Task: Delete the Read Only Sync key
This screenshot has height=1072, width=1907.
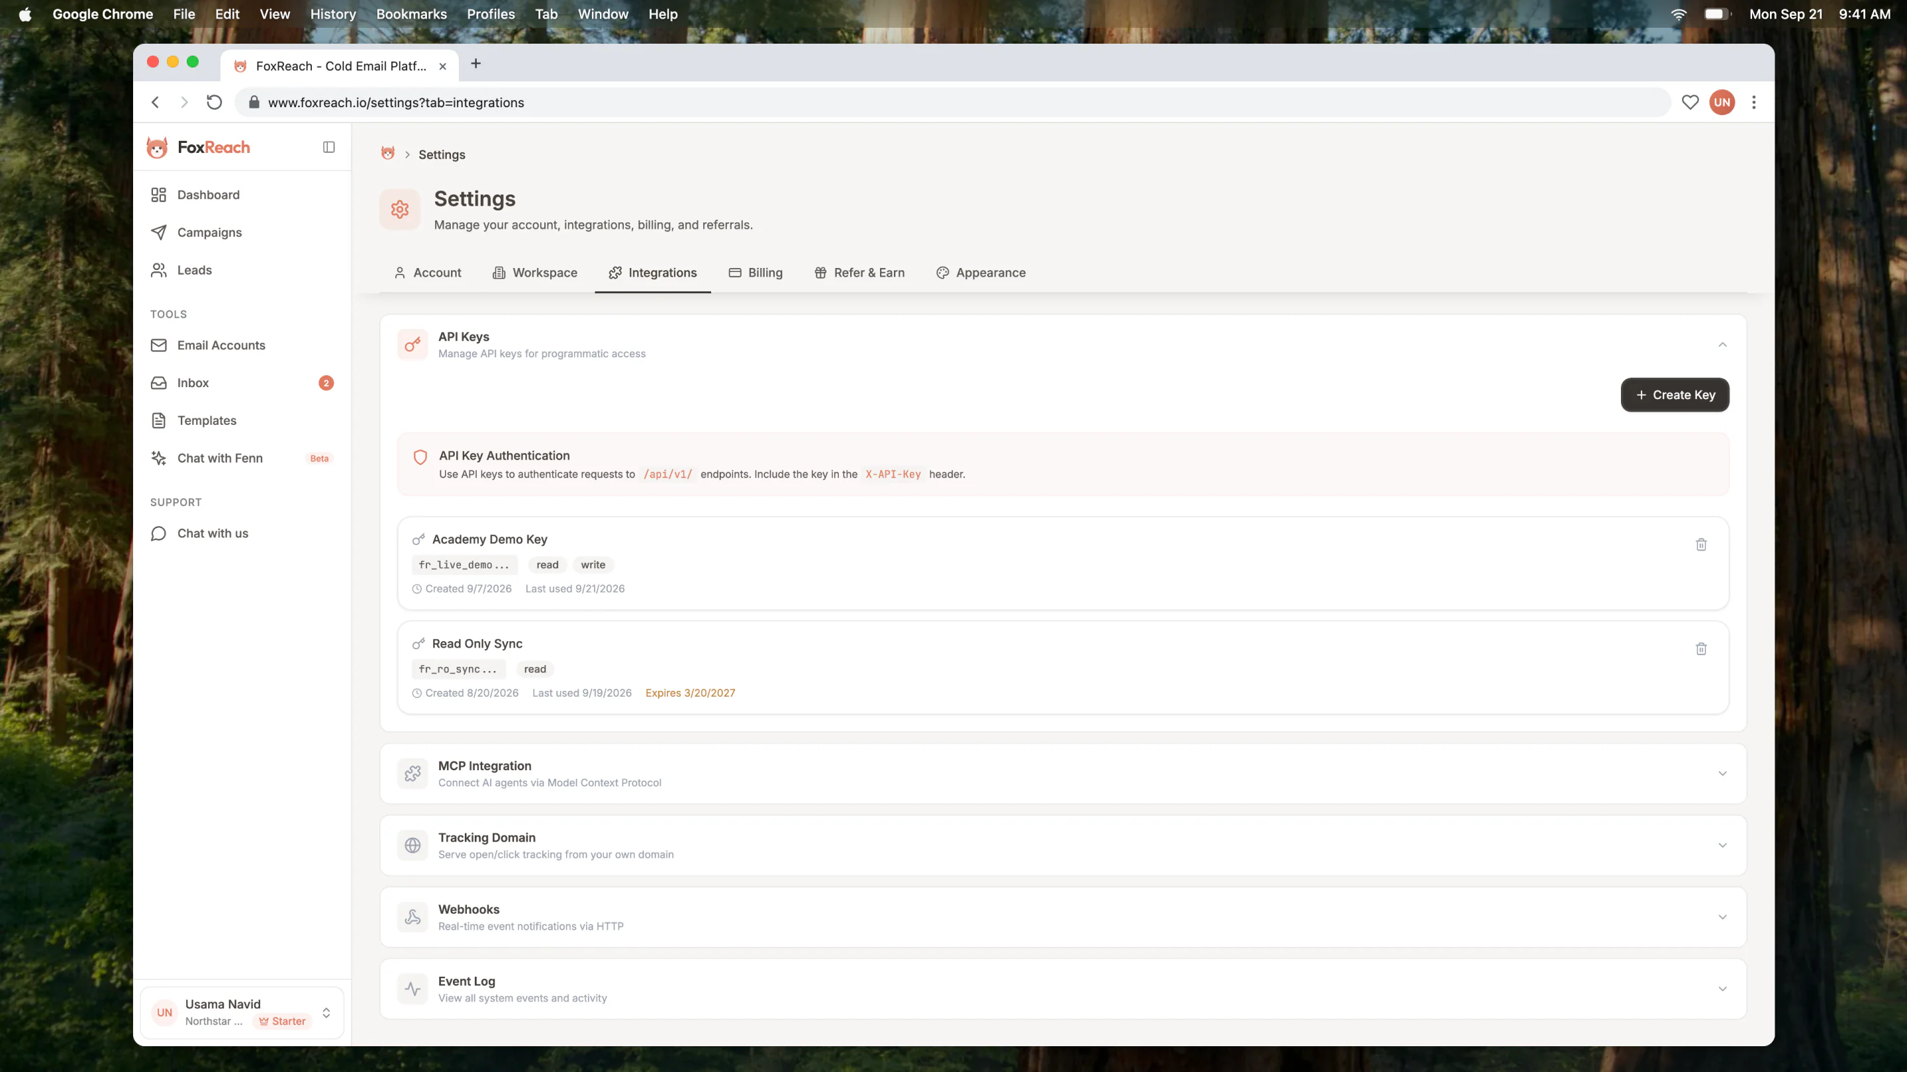Action: (1700, 648)
